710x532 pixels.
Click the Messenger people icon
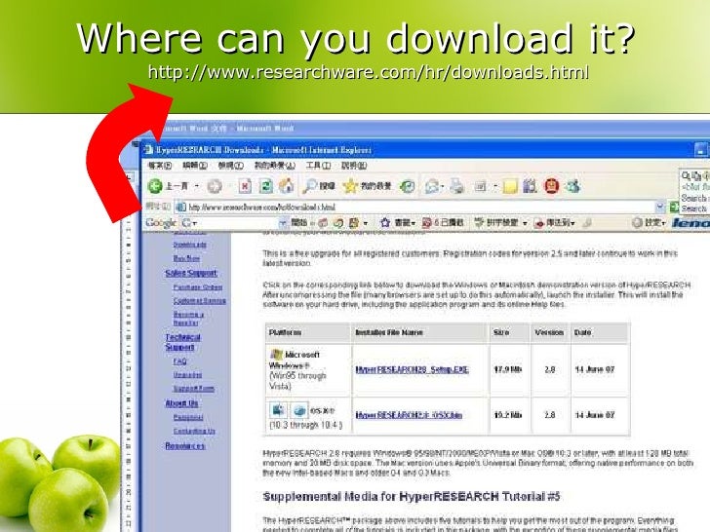(x=572, y=186)
